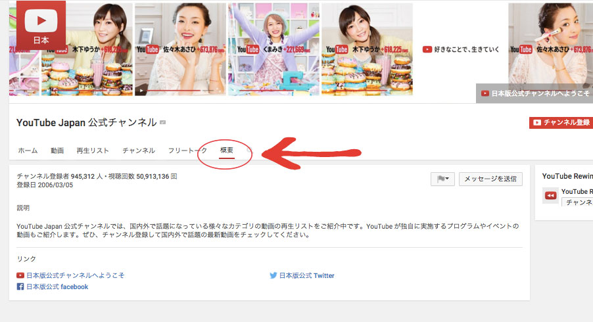Open the 日本版公式 Twitter link
Viewport: 593px width, 322px height.
(307, 275)
